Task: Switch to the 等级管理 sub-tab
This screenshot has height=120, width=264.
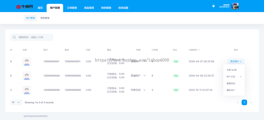Action: coord(45,18)
